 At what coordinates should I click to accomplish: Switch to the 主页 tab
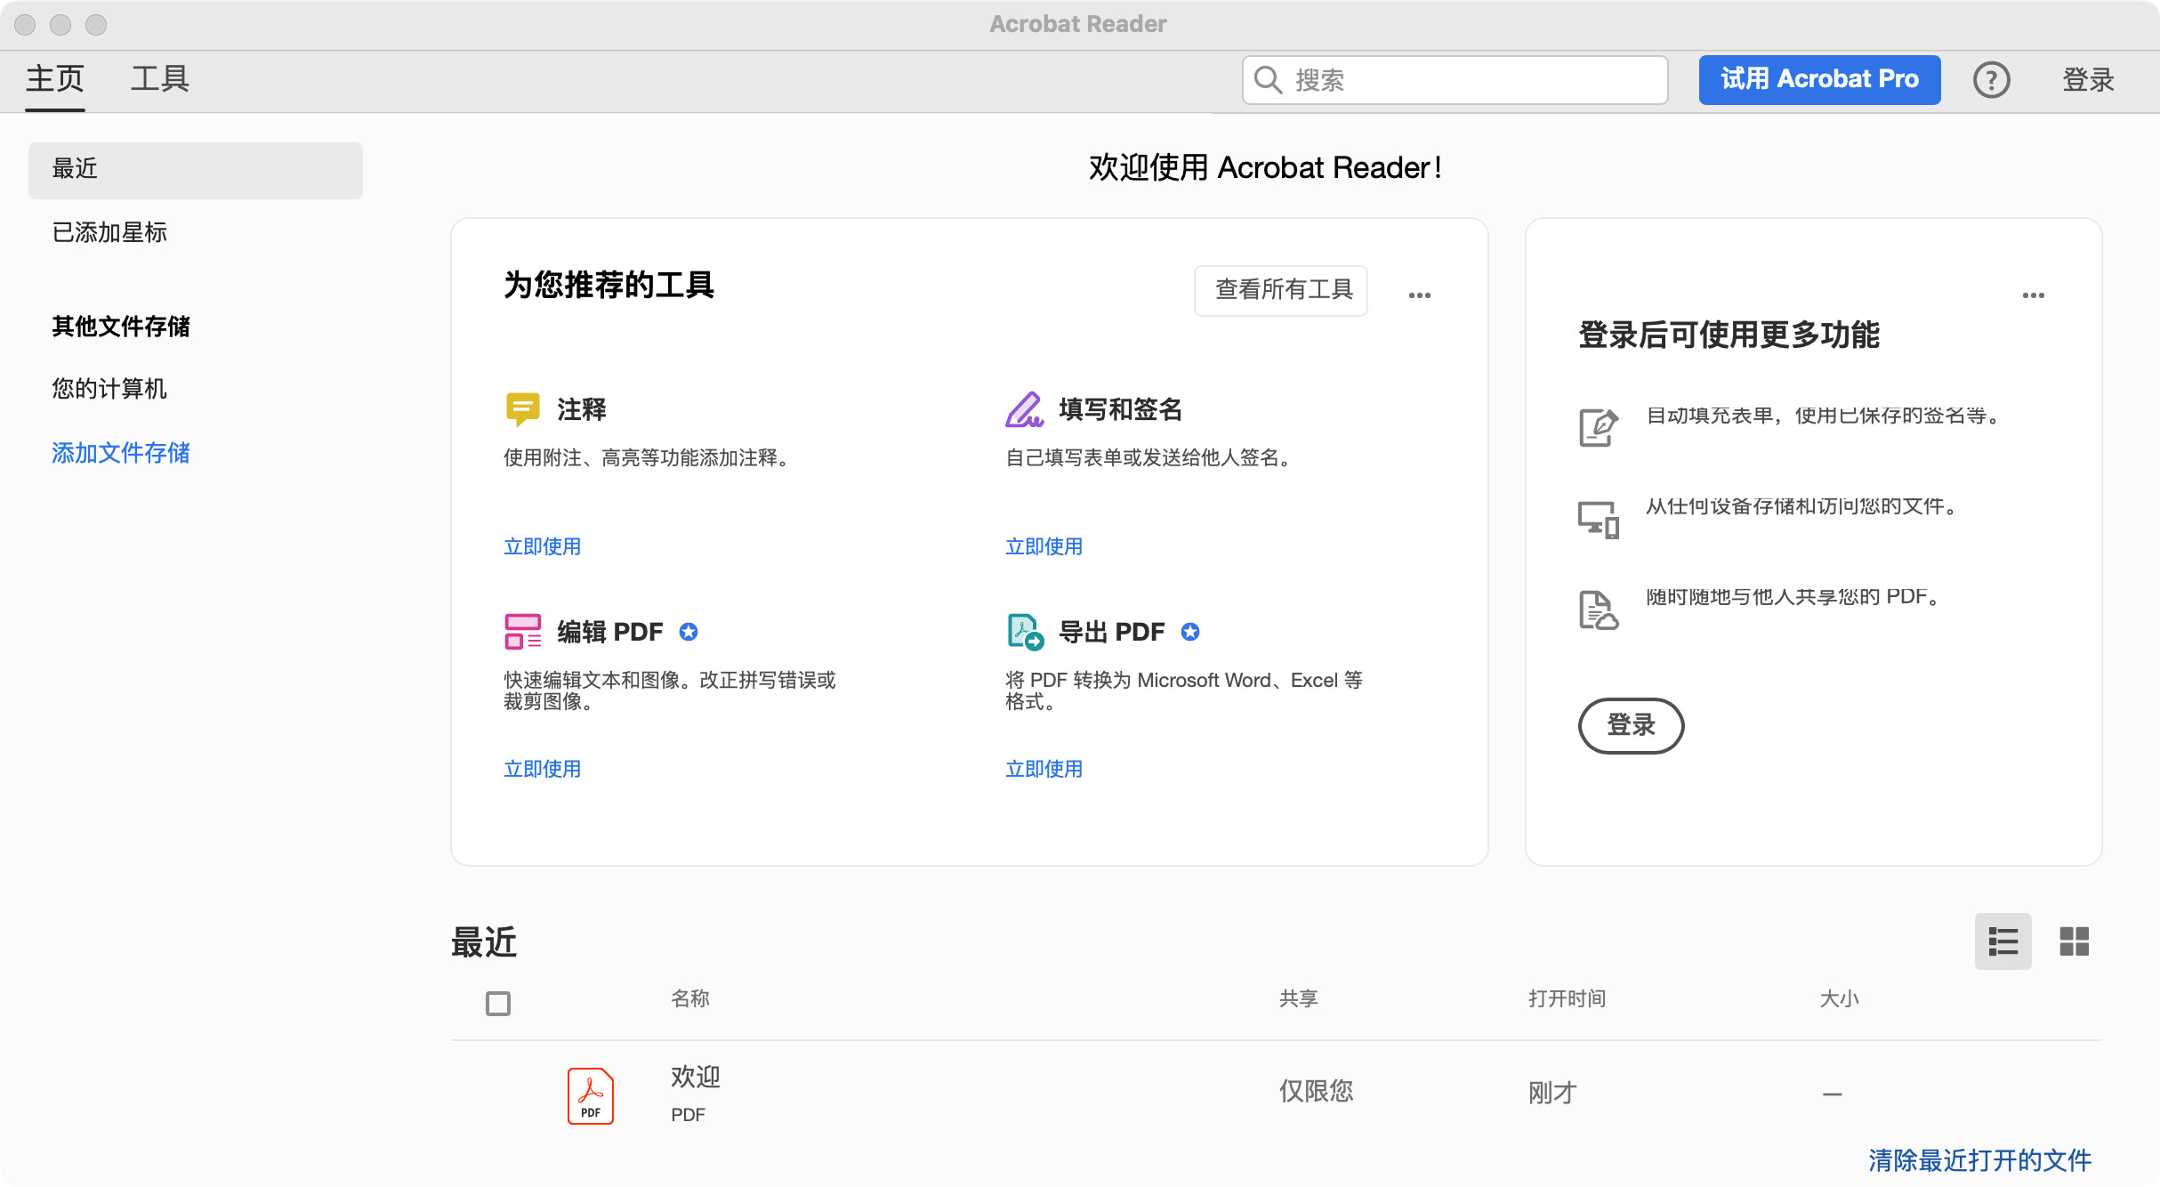click(x=55, y=79)
